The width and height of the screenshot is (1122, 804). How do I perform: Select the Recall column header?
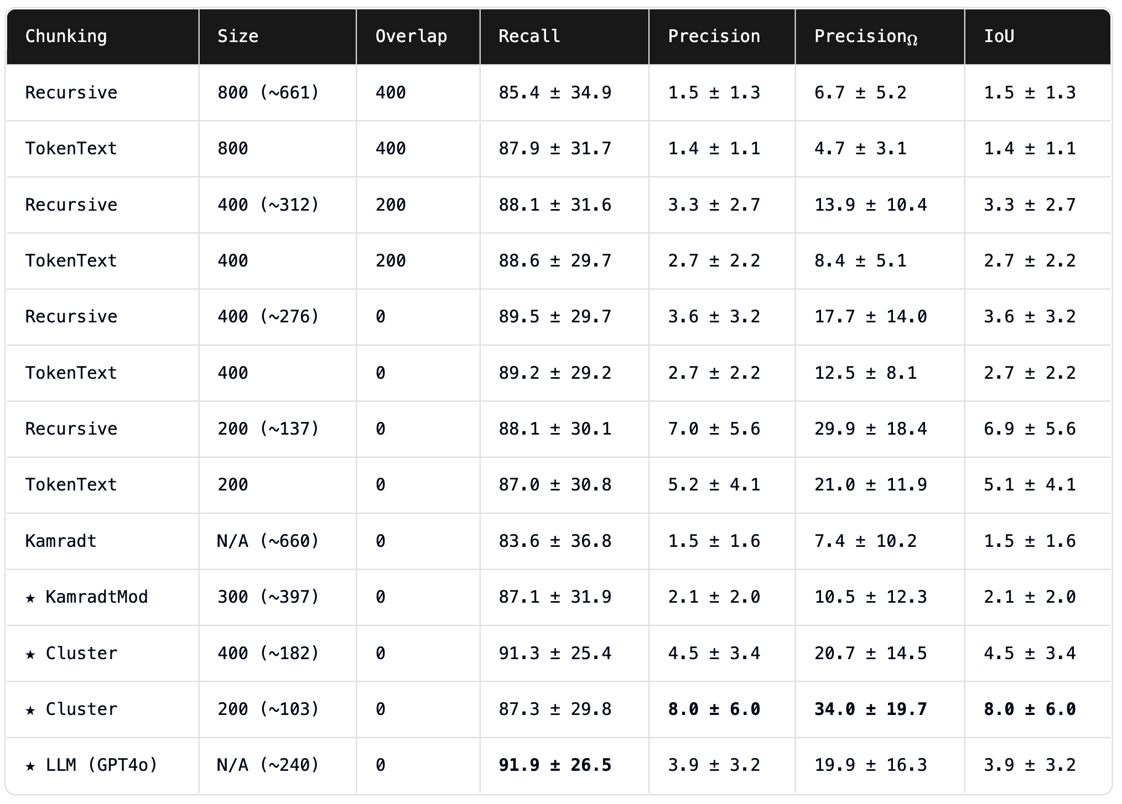529,36
